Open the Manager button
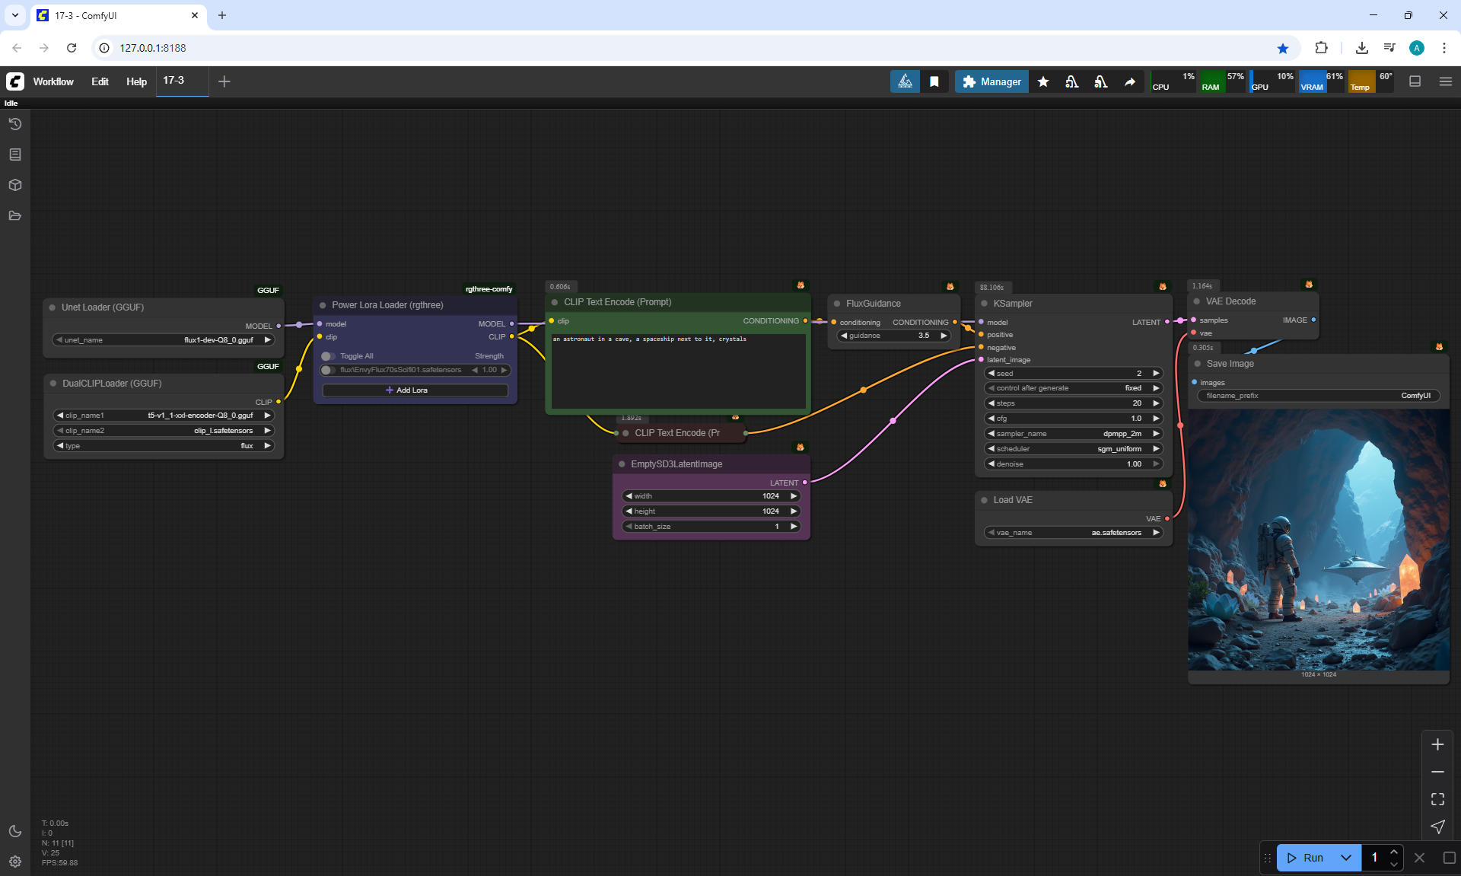1461x876 pixels. 992,81
